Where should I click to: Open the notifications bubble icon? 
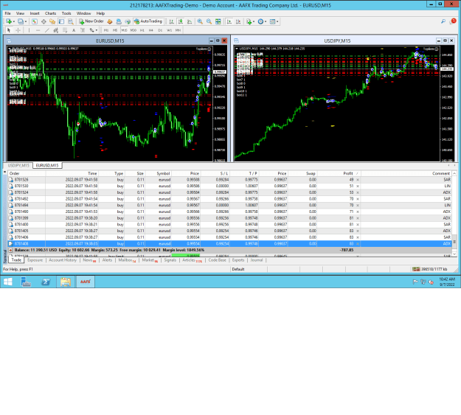tap(453, 21)
